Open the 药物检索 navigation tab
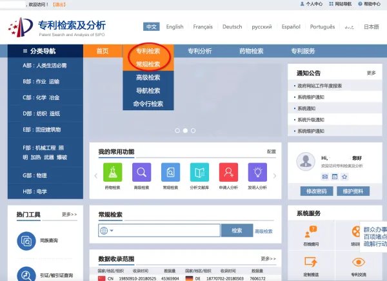The height and width of the screenshot is (281, 387). [x=252, y=51]
